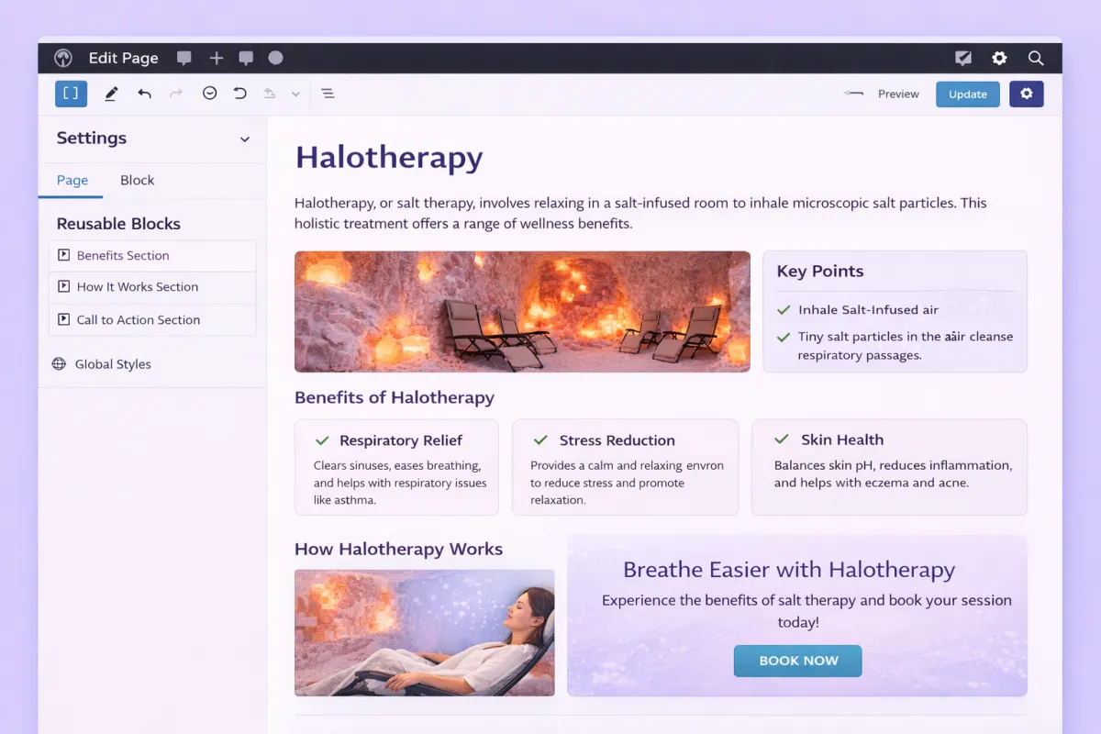The height and width of the screenshot is (734, 1101).
Task: Click the intro paragraph about salt therapy
Action: [x=640, y=213]
